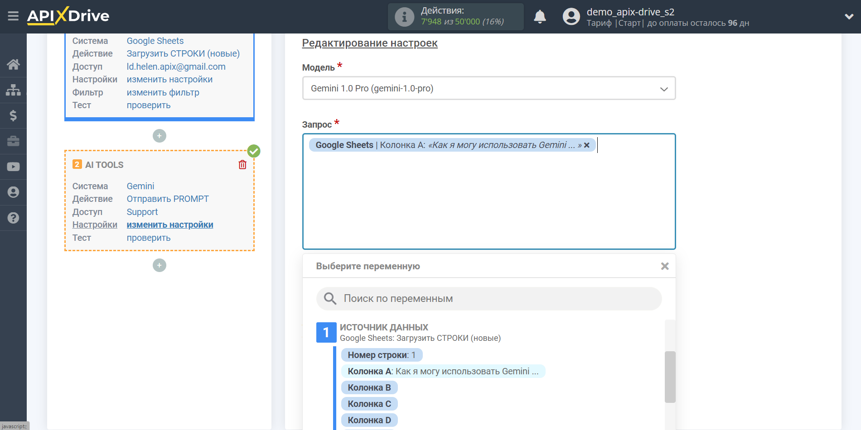861x430 pixels.
Task: Open billing dollar icon in sidebar
Action: click(x=13, y=115)
